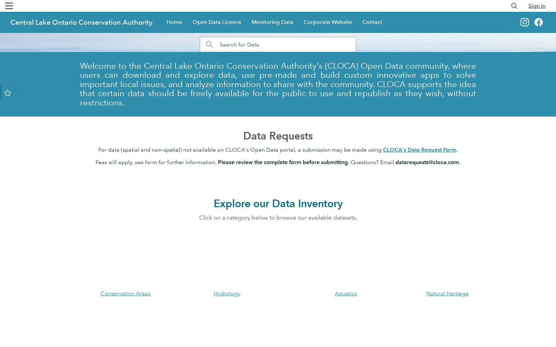
Task: Focus the Search for Data field
Action: 278,44
